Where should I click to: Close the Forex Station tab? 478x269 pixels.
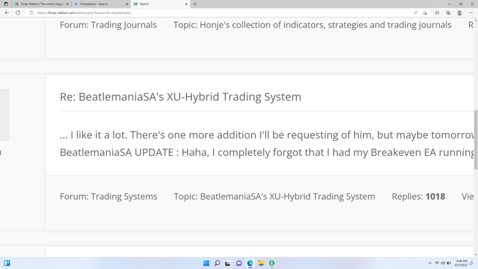click(68, 4)
